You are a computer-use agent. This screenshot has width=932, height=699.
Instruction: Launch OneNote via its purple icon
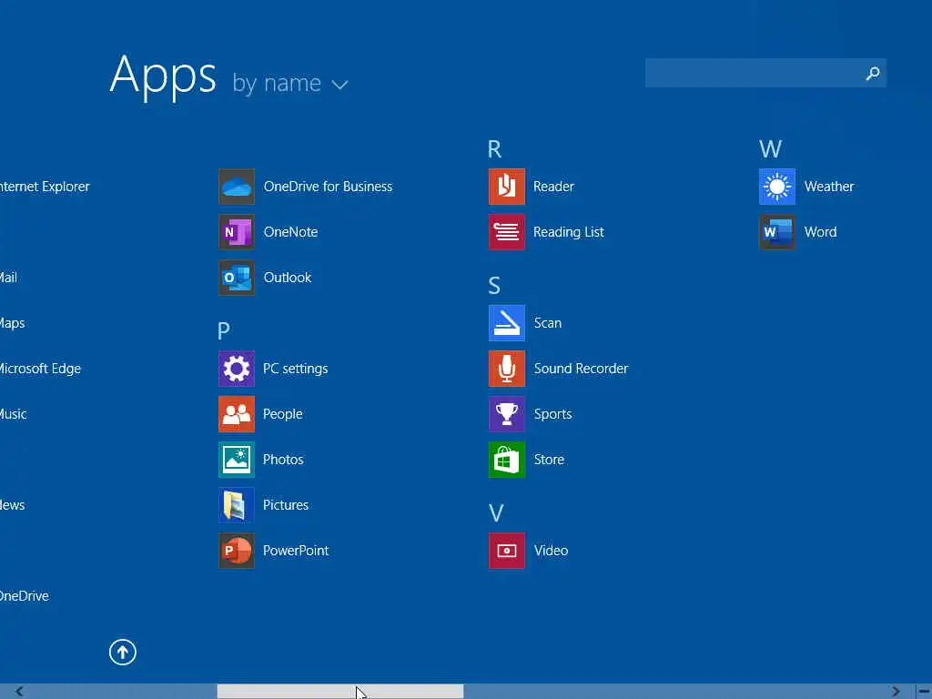[x=237, y=232]
